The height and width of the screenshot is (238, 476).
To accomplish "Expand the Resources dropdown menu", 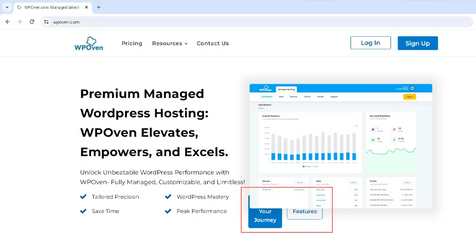I will coord(170,43).
